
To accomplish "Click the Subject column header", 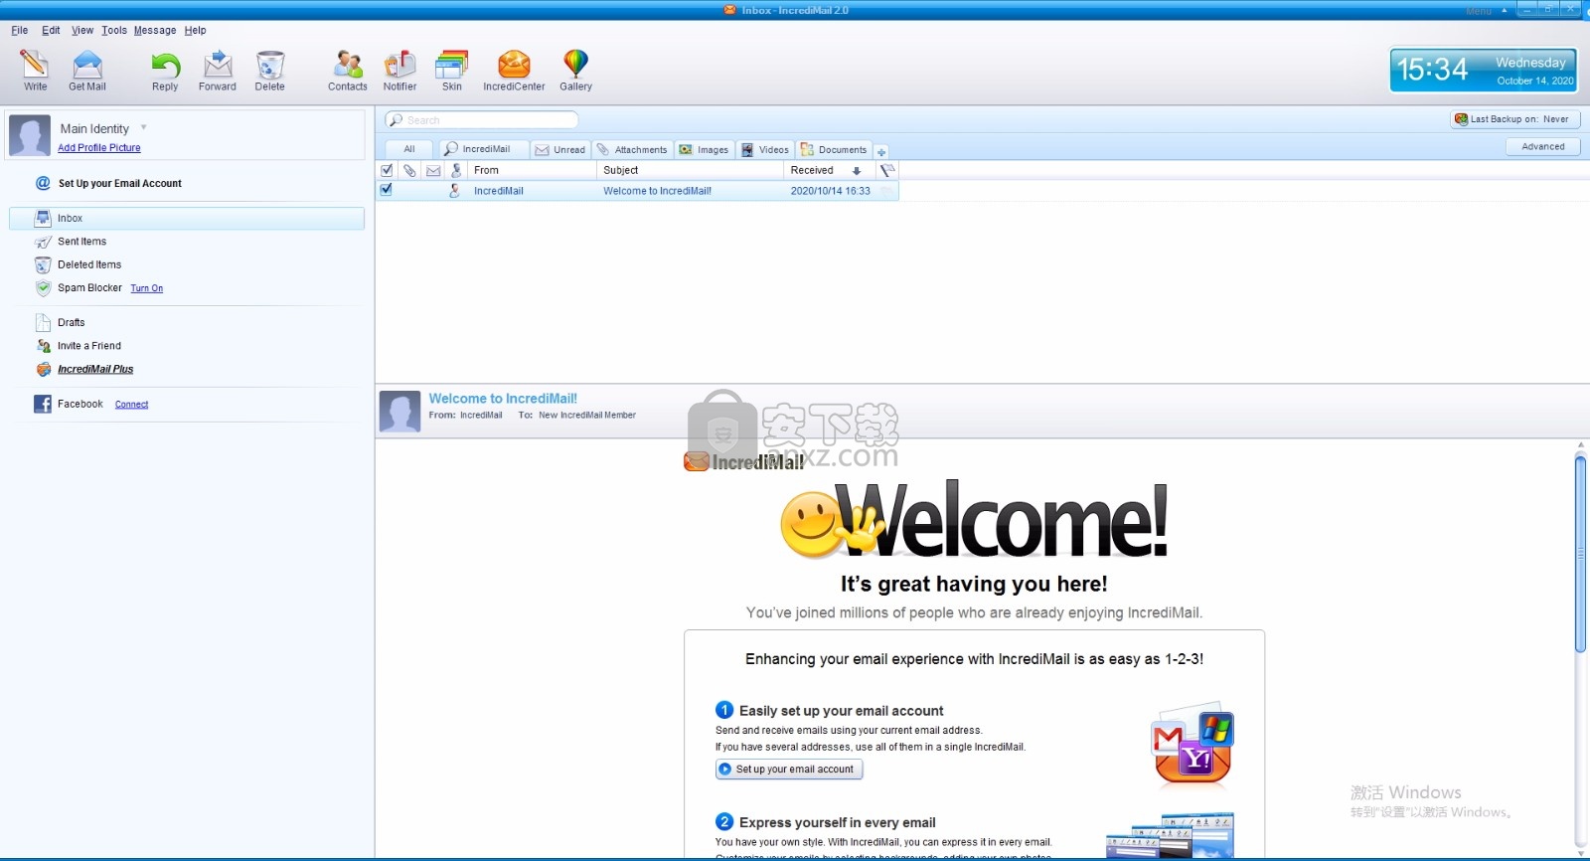I will tap(690, 171).
